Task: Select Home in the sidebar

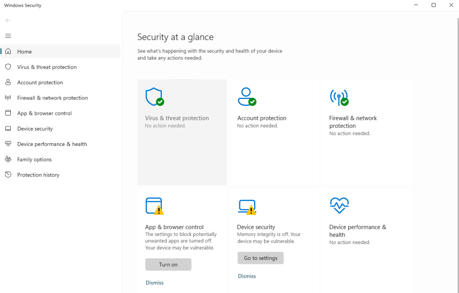Action: tap(61, 51)
